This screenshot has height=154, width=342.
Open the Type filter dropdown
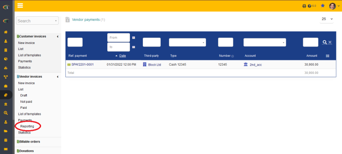[187, 42]
